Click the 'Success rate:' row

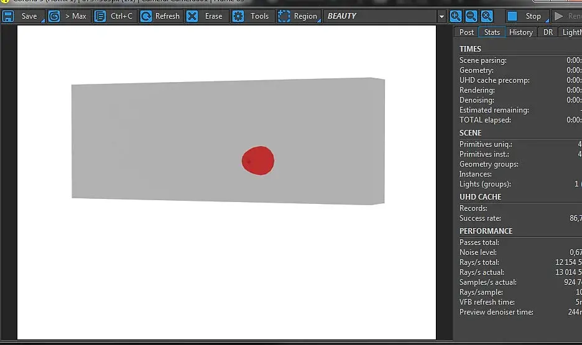pos(520,218)
